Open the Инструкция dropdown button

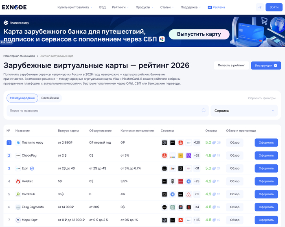pos(266,65)
